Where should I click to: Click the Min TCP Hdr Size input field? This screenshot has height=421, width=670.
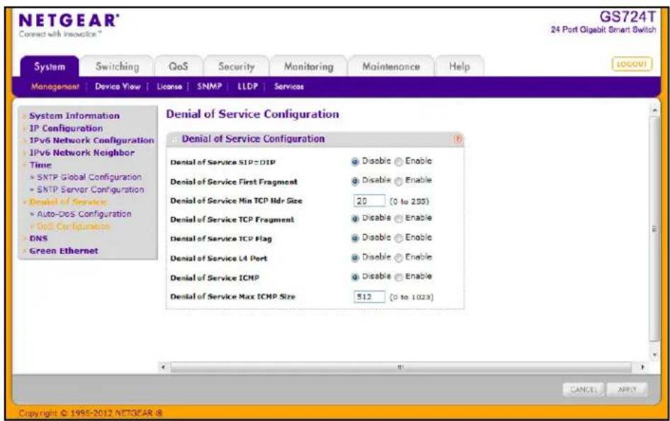point(369,201)
